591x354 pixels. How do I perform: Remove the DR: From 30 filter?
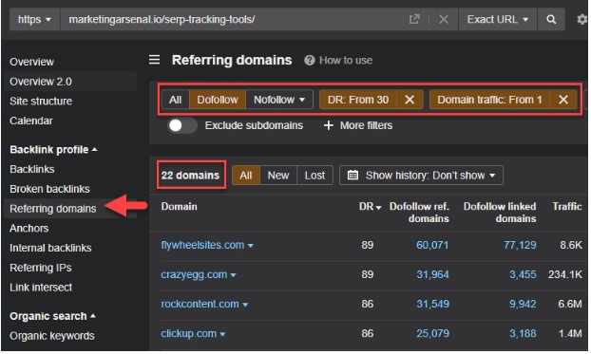point(410,100)
